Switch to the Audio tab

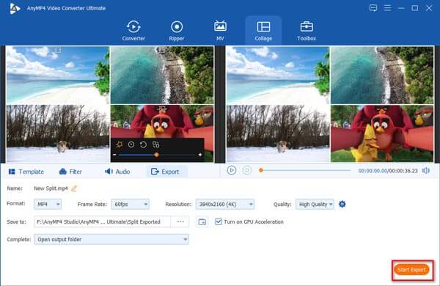(x=117, y=172)
